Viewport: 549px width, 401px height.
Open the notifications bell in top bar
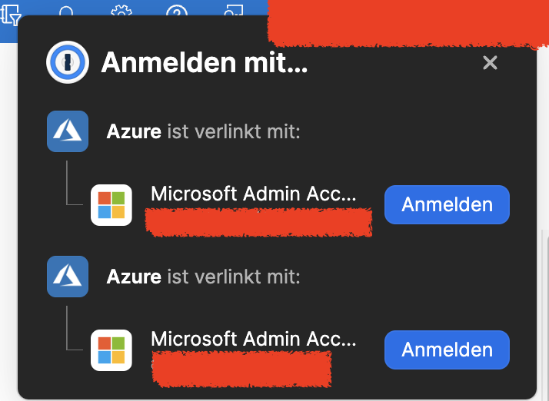point(67,11)
